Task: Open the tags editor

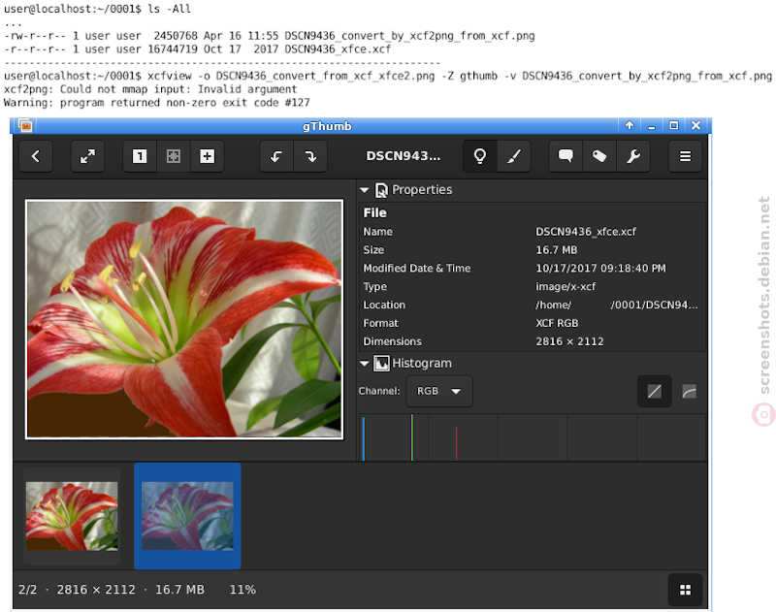Action: (599, 156)
